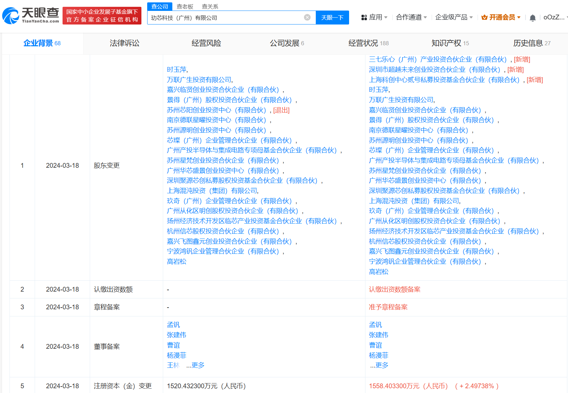The height and width of the screenshot is (393, 568).
Task: Switch to the 经营风险 tab
Action: 206,43
